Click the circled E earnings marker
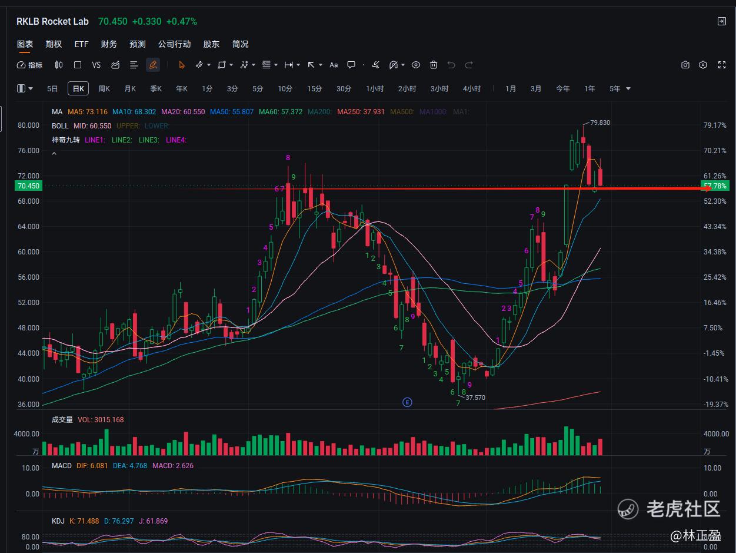The image size is (736, 553). pos(407,402)
